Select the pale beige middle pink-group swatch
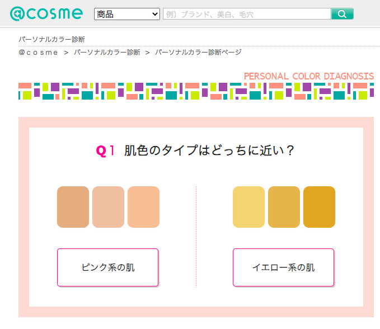The width and height of the screenshot is (380, 329). [109, 207]
